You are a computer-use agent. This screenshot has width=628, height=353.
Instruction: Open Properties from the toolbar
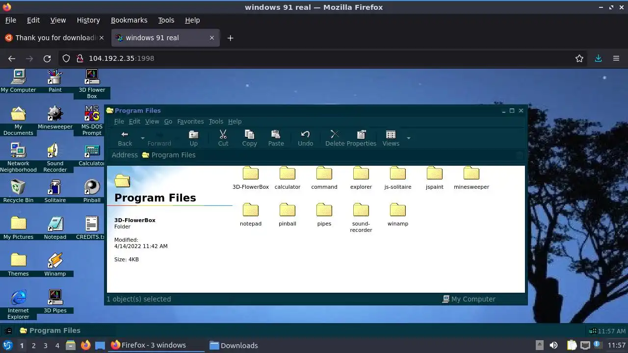click(x=362, y=138)
